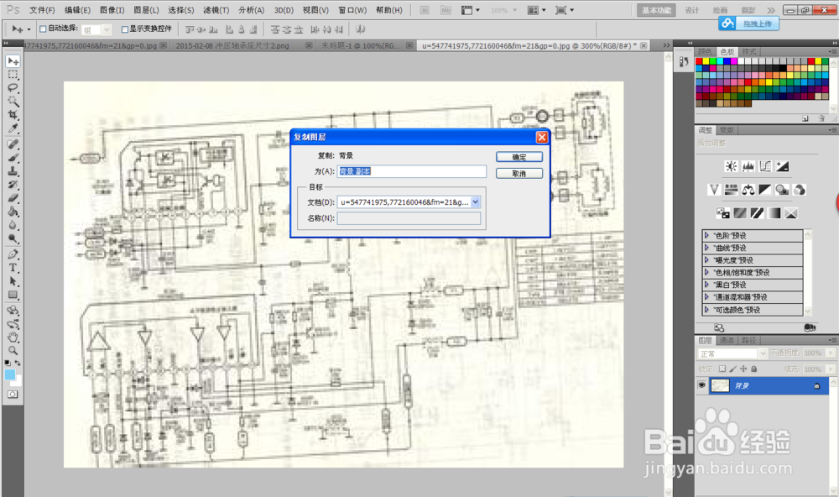The image size is (839, 497).
Task: Add a Color Balance adjustment
Action: click(x=748, y=190)
